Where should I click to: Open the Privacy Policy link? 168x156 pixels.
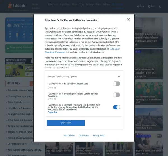click(x=99, y=136)
